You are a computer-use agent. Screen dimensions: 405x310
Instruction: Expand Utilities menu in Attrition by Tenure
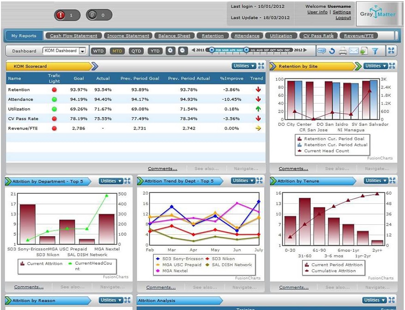pyautogui.click(x=375, y=181)
